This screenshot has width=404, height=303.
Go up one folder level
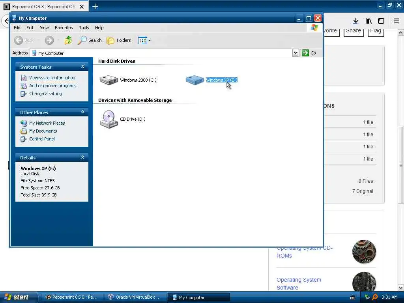68,40
